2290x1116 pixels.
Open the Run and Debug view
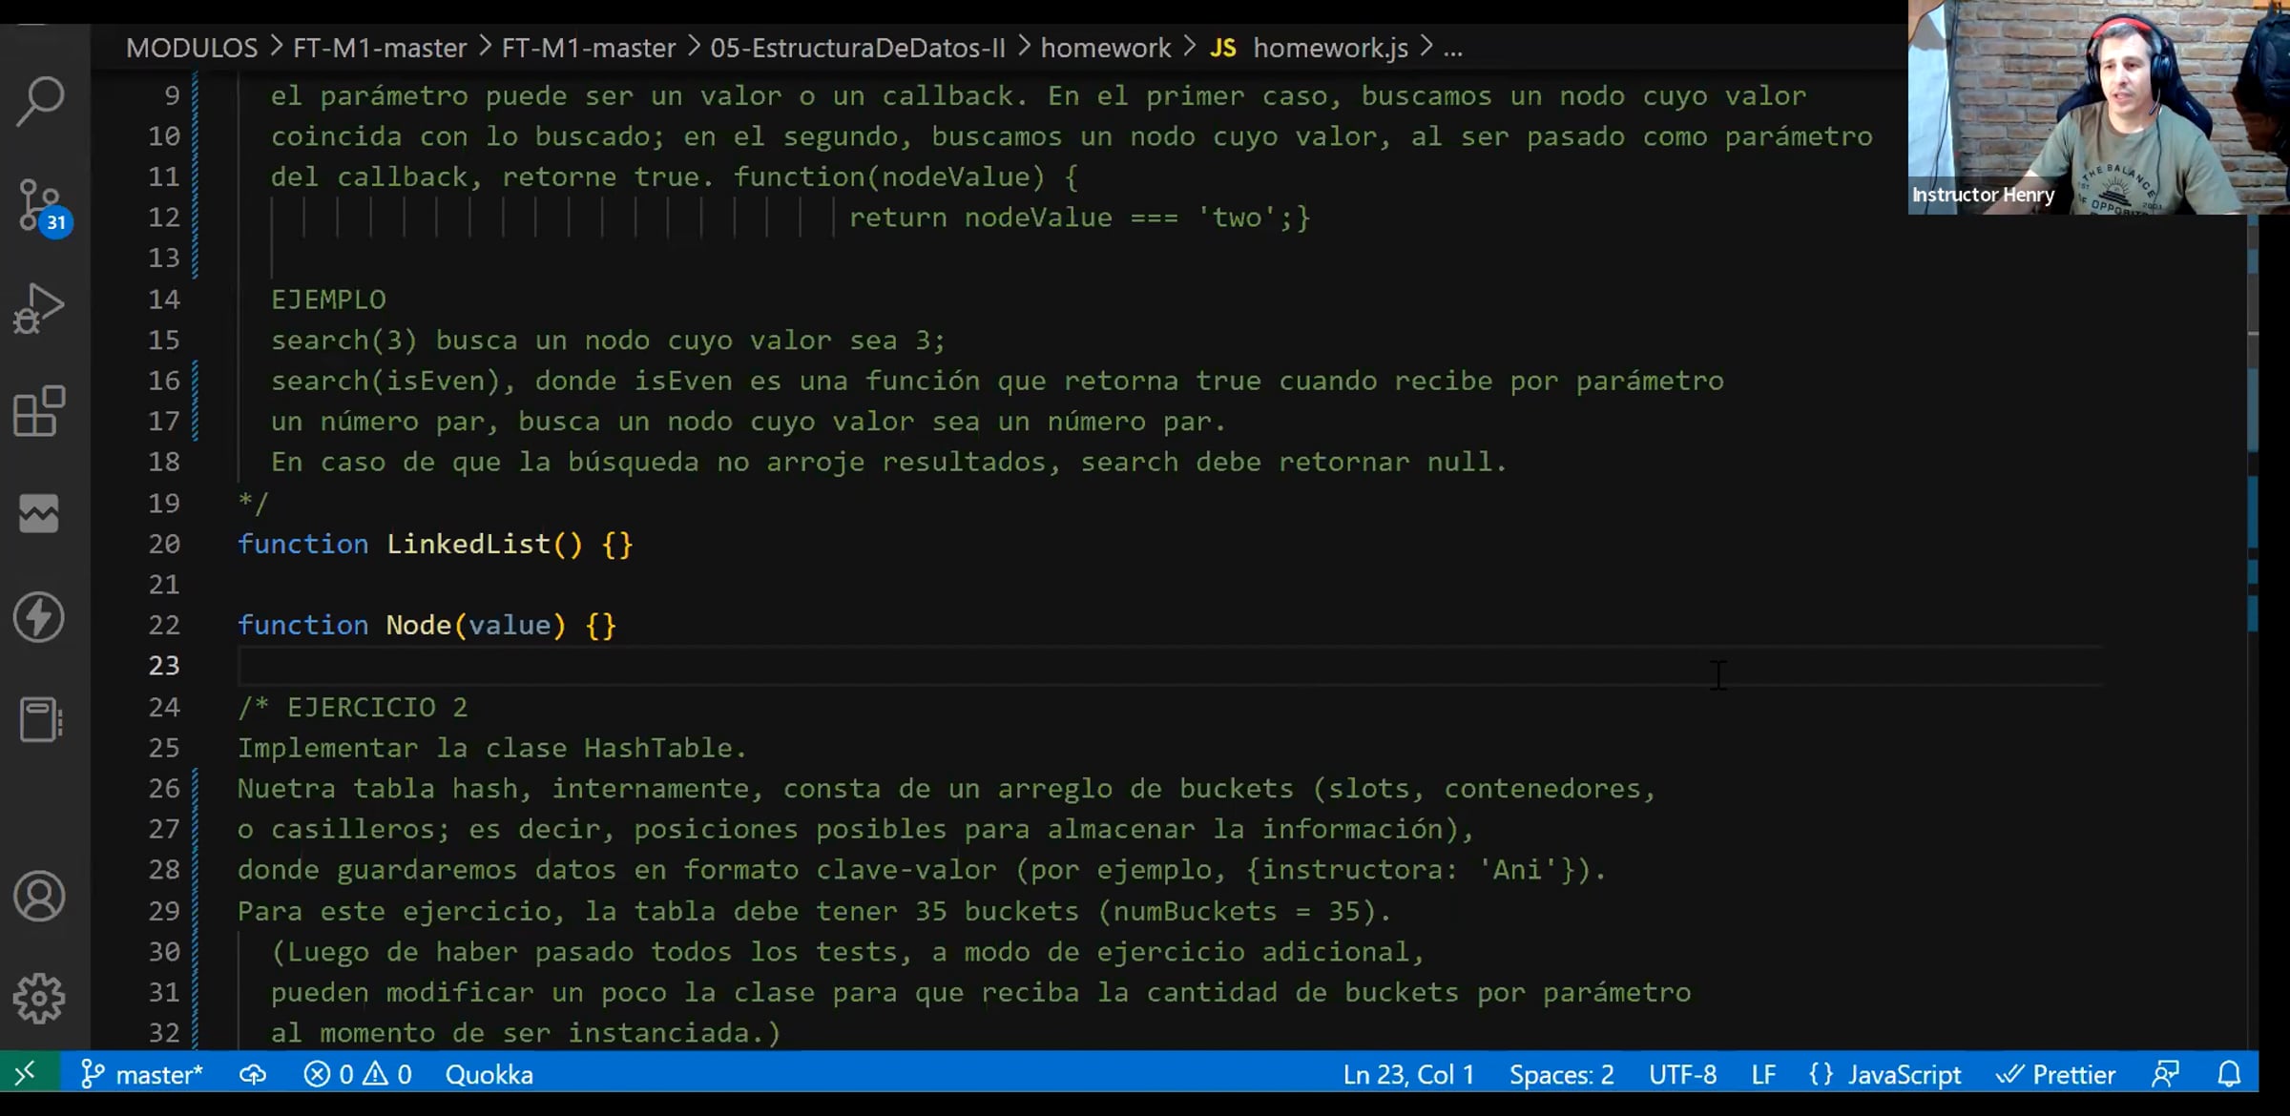coord(40,308)
